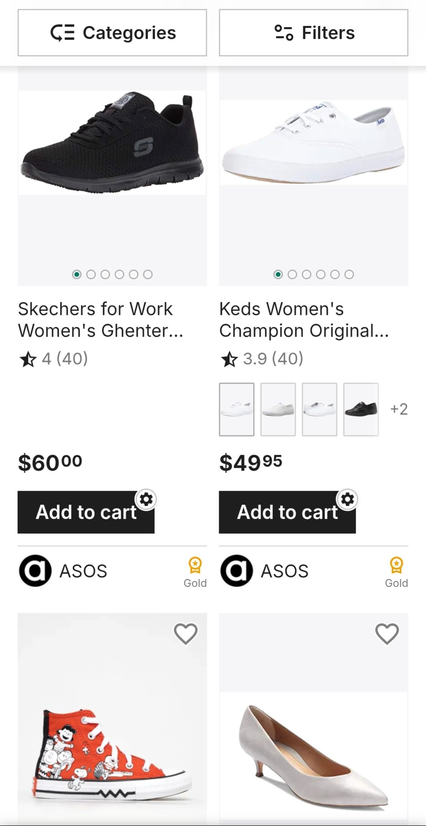Click the Keds star rating

click(261, 359)
